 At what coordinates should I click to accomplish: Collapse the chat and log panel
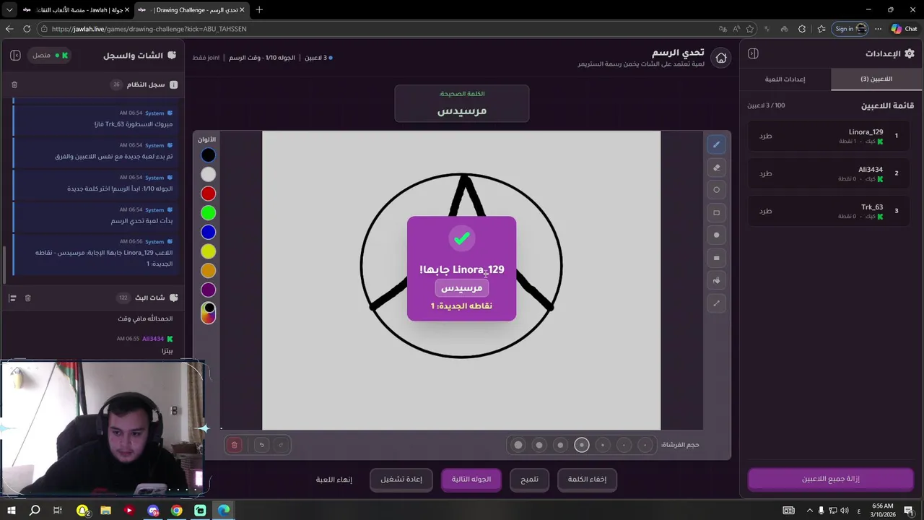(x=15, y=55)
